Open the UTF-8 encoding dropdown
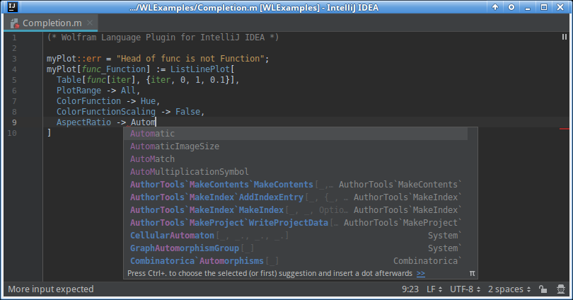The image size is (573, 300). point(465,289)
